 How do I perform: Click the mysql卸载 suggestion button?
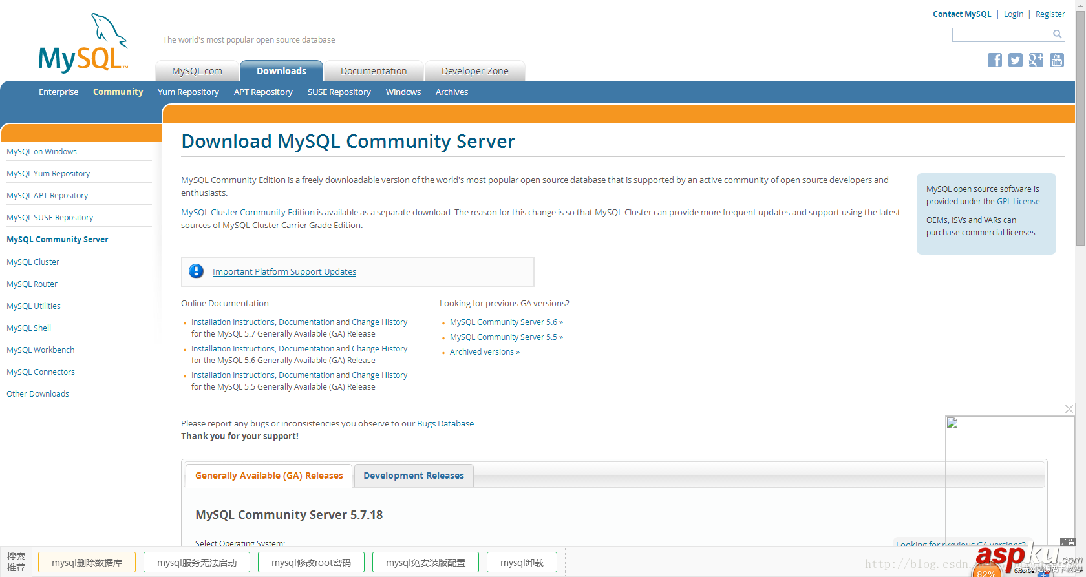click(x=522, y=563)
